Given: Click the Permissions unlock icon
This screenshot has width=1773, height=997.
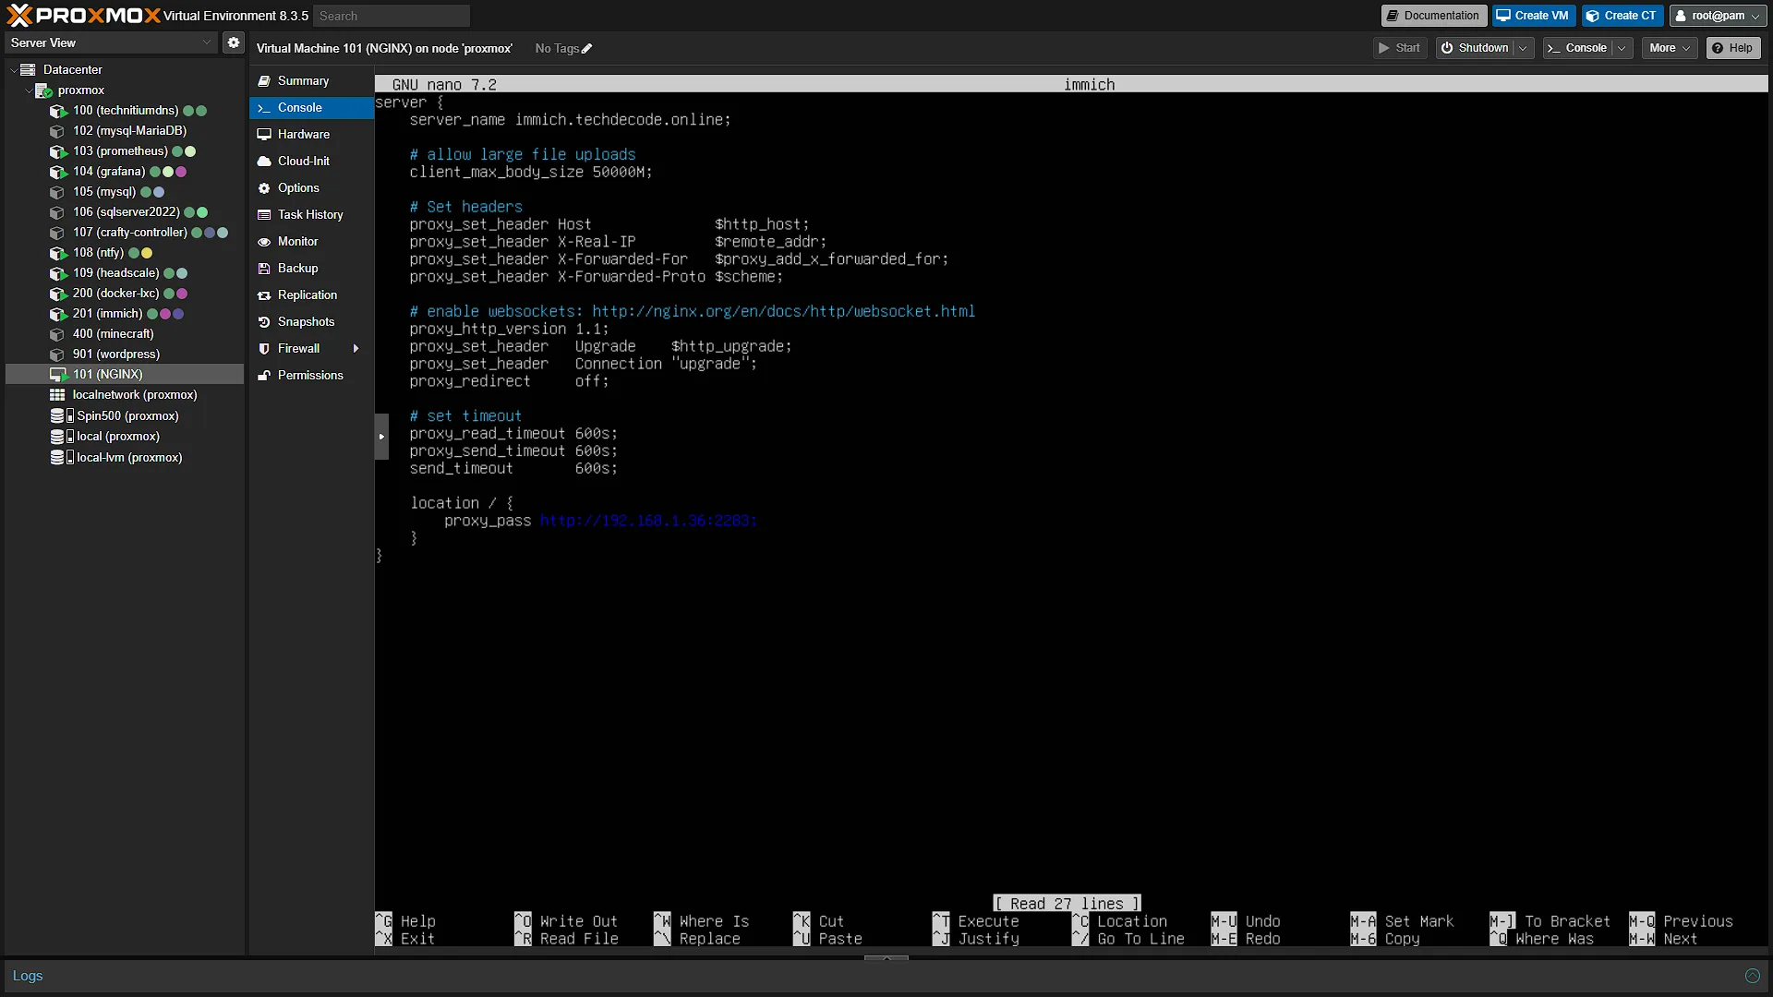Looking at the screenshot, I should (x=264, y=376).
